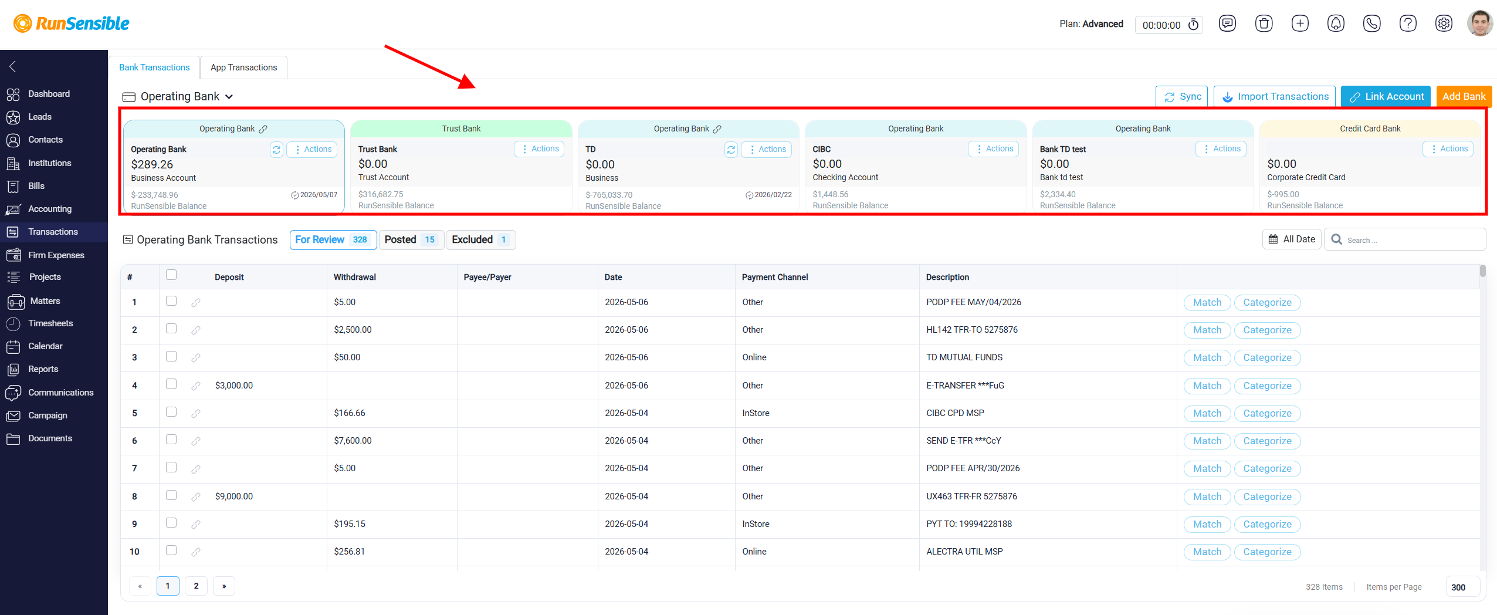Open user profile avatar
The width and height of the screenshot is (1497, 615).
click(1479, 23)
